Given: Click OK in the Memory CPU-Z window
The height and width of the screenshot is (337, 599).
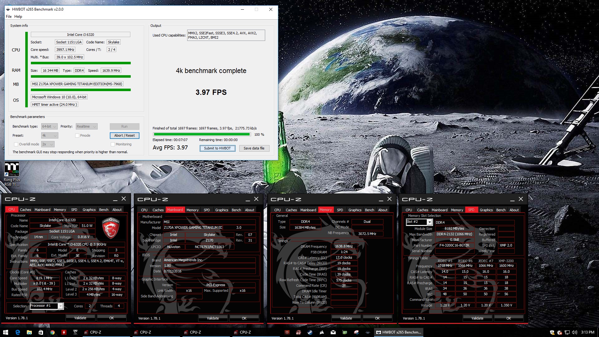Looking at the screenshot, I should [x=377, y=318].
